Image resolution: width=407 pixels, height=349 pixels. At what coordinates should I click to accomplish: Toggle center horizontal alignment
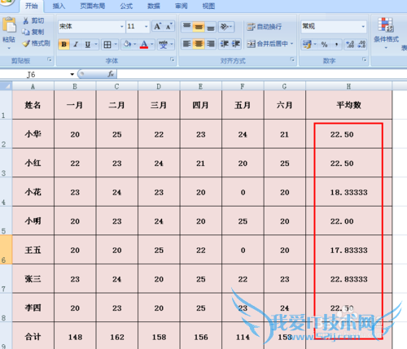pos(199,44)
